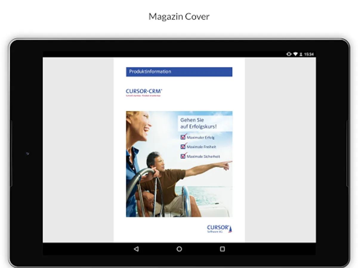Tap the sailing couple cover photo
The width and height of the screenshot is (358, 268).
[179, 164]
